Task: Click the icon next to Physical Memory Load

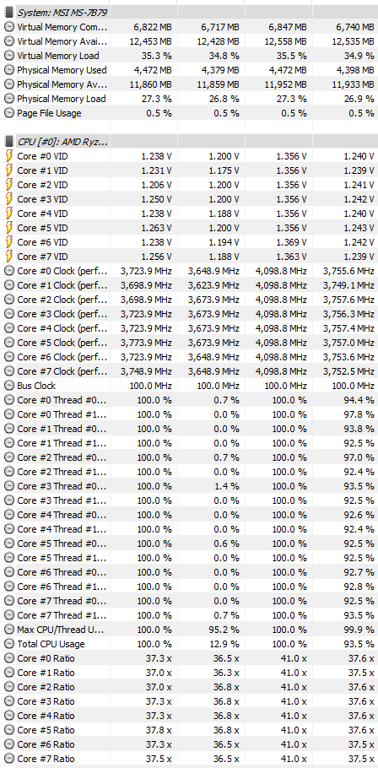Action: pyautogui.click(x=8, y=99)
